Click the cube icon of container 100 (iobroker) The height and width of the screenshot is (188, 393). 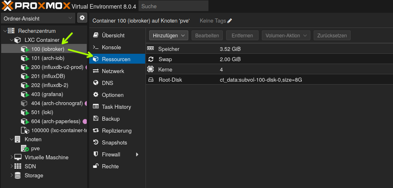coord(25,49)
